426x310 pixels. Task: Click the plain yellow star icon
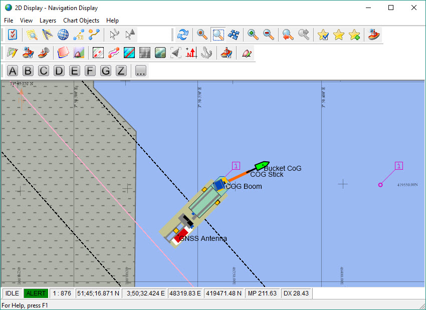pos(339,35)
